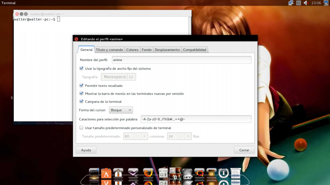Click the power button dock icon

[224, 173]
